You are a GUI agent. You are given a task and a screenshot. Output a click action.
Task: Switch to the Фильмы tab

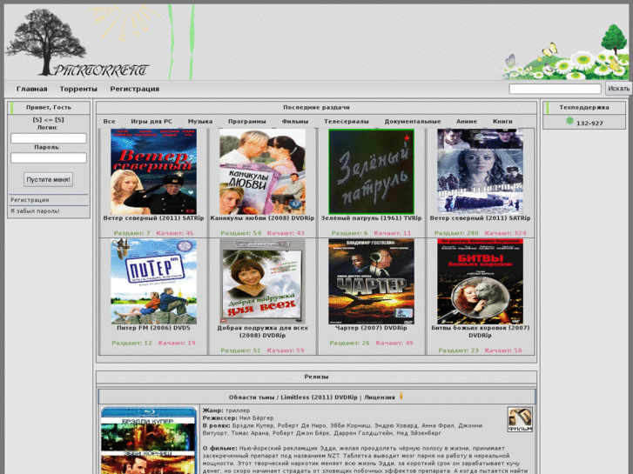[294, 122]
